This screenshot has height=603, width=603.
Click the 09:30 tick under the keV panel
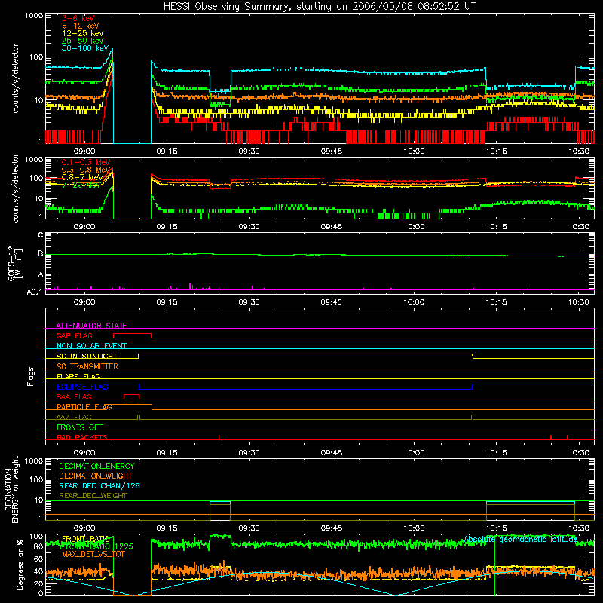pyautogui.click(x=249, y=152)
